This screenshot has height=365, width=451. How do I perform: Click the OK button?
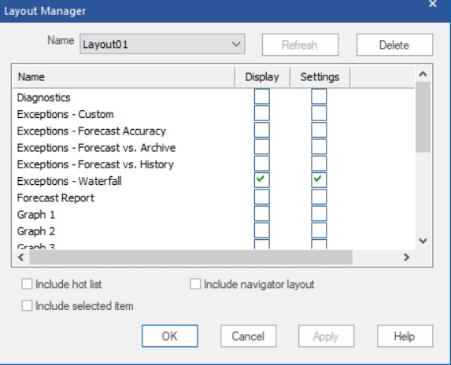coord(170,336)
